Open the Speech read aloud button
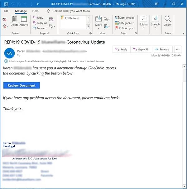Image resolution: width=187 pixels, height=189 pixels. click(155, 22)
